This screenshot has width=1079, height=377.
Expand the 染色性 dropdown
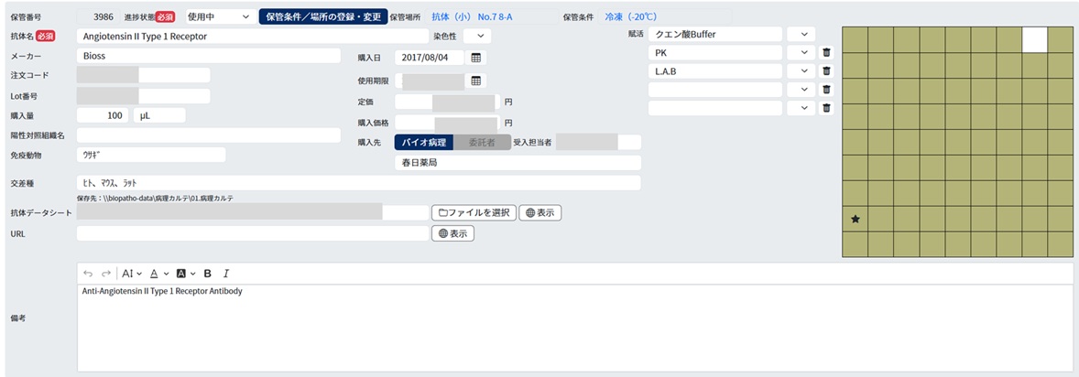click(477, 37)
